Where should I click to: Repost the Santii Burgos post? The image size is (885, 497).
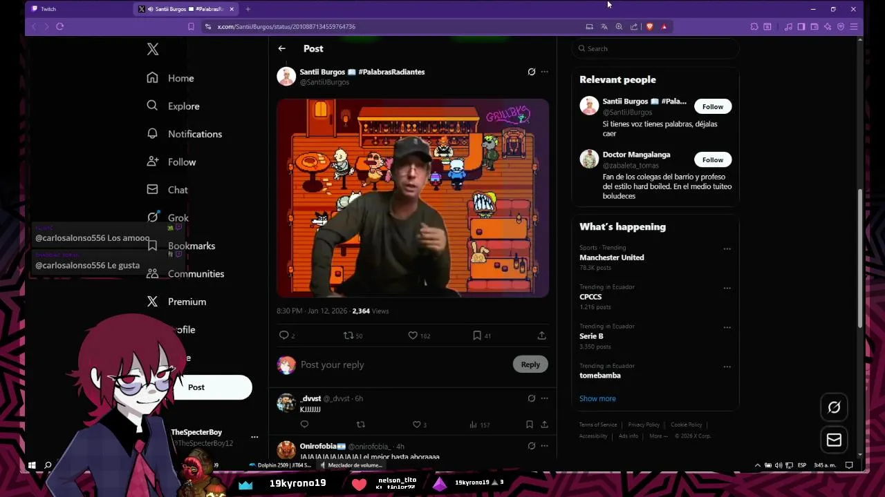tap(348, 335)
